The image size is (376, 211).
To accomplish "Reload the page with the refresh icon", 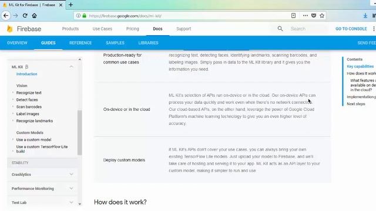I will click(x=25, y=16).
